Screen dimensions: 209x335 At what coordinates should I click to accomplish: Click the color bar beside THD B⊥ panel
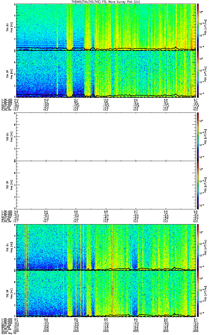click(198, 137)
